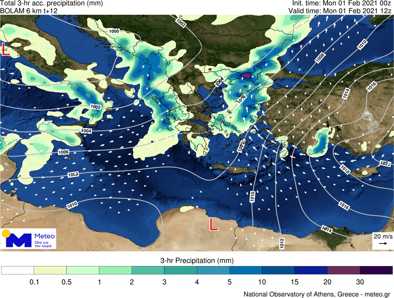Select the 1000 isobar label
Viewport: 394px width, 298px height.
point(114,31)
